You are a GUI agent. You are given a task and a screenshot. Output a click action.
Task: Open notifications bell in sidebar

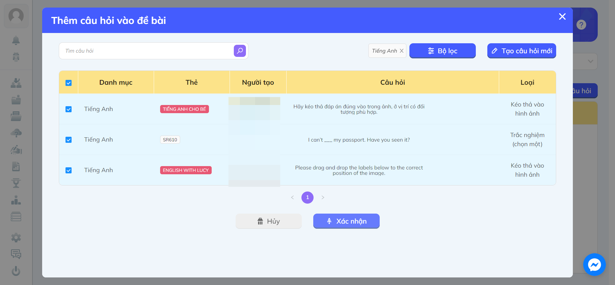tap(16, 40)
